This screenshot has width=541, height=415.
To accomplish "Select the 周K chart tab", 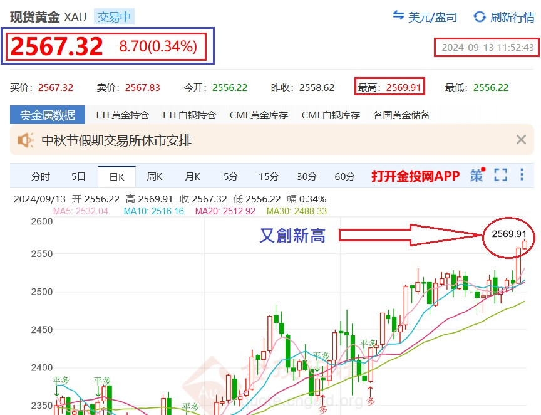I will [x=155, y=177].
